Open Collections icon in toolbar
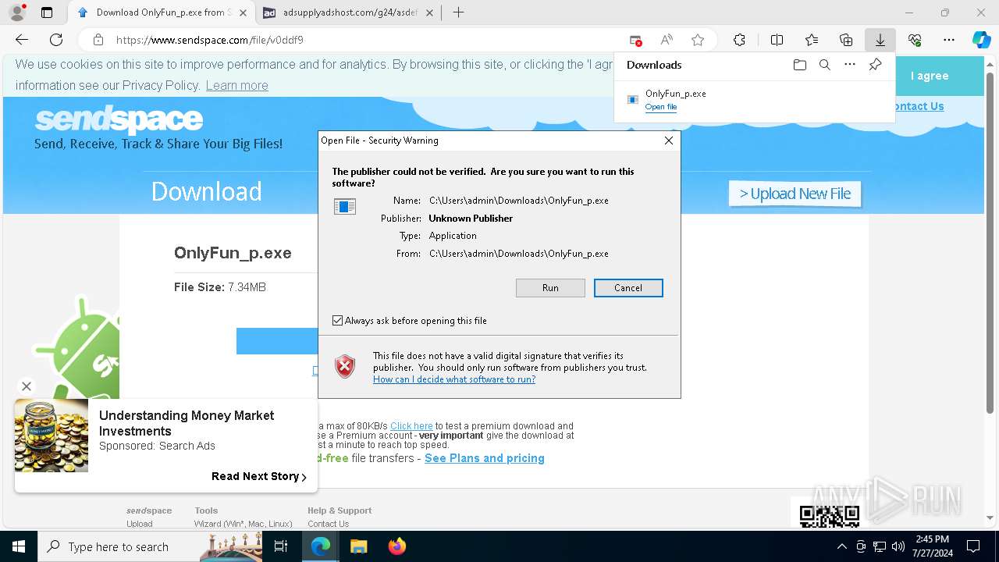The width and height of the screenshot is (999, 562). (846, 40)
